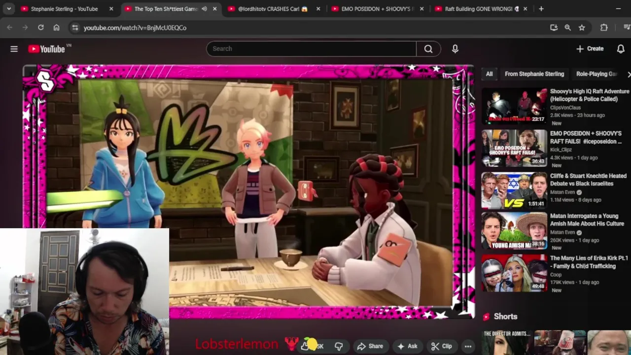This screenshot has width=631, height=355.
Task: Open the browser zoom indicator
Action: (x=567, y=28)
